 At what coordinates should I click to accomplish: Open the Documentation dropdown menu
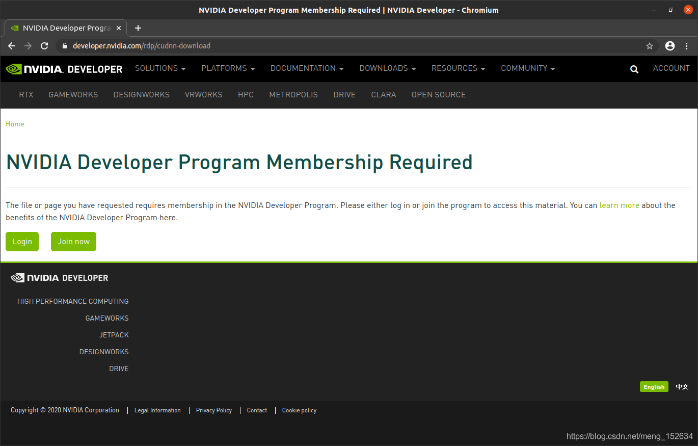coord(307,68)
